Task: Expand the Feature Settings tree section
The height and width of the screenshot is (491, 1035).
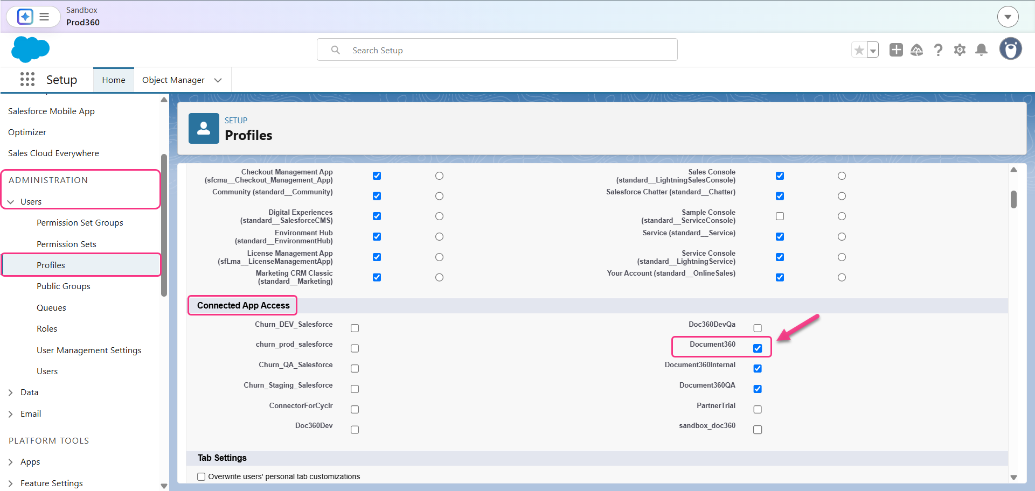Action: (11, 483)
